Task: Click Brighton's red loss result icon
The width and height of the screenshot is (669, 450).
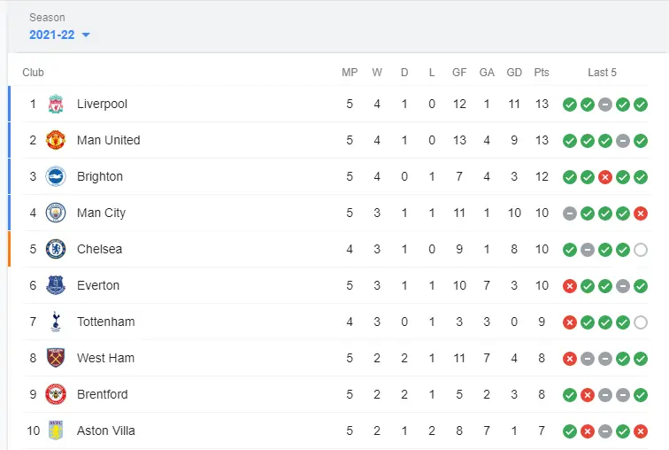Action: point(605,176)
